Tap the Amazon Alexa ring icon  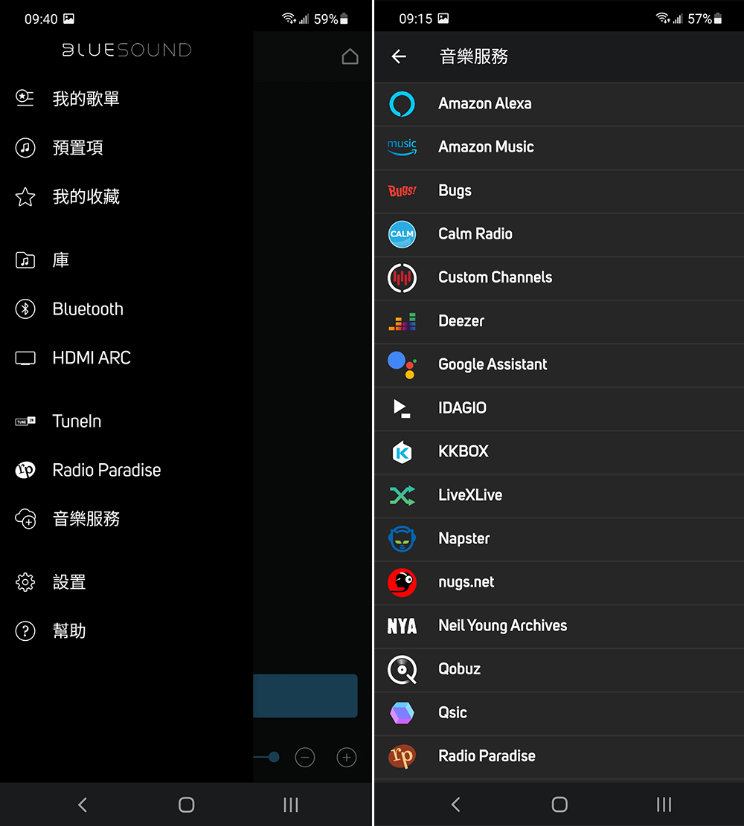coord(402,104)
